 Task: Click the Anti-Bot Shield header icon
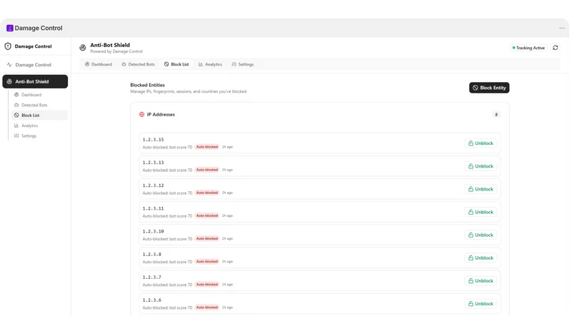tap(83, 47)
